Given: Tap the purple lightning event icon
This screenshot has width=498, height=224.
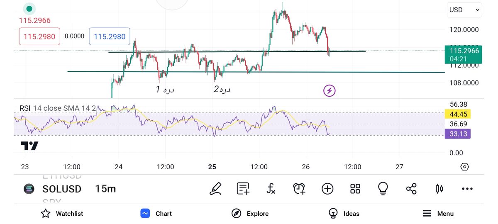Looking at the screenshot, I should [330, 90].
